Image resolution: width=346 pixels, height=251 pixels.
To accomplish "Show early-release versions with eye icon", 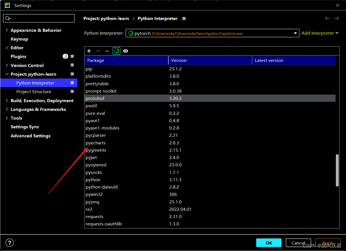I will [126, 51].
